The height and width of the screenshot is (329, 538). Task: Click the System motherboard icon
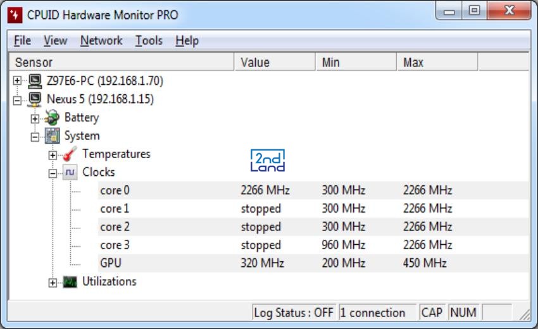tap(52, 136)
